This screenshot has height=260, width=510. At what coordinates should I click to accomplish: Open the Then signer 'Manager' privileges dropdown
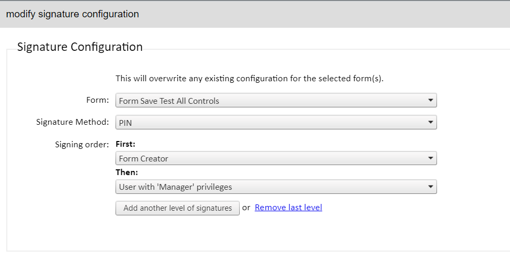coord(276,187)
